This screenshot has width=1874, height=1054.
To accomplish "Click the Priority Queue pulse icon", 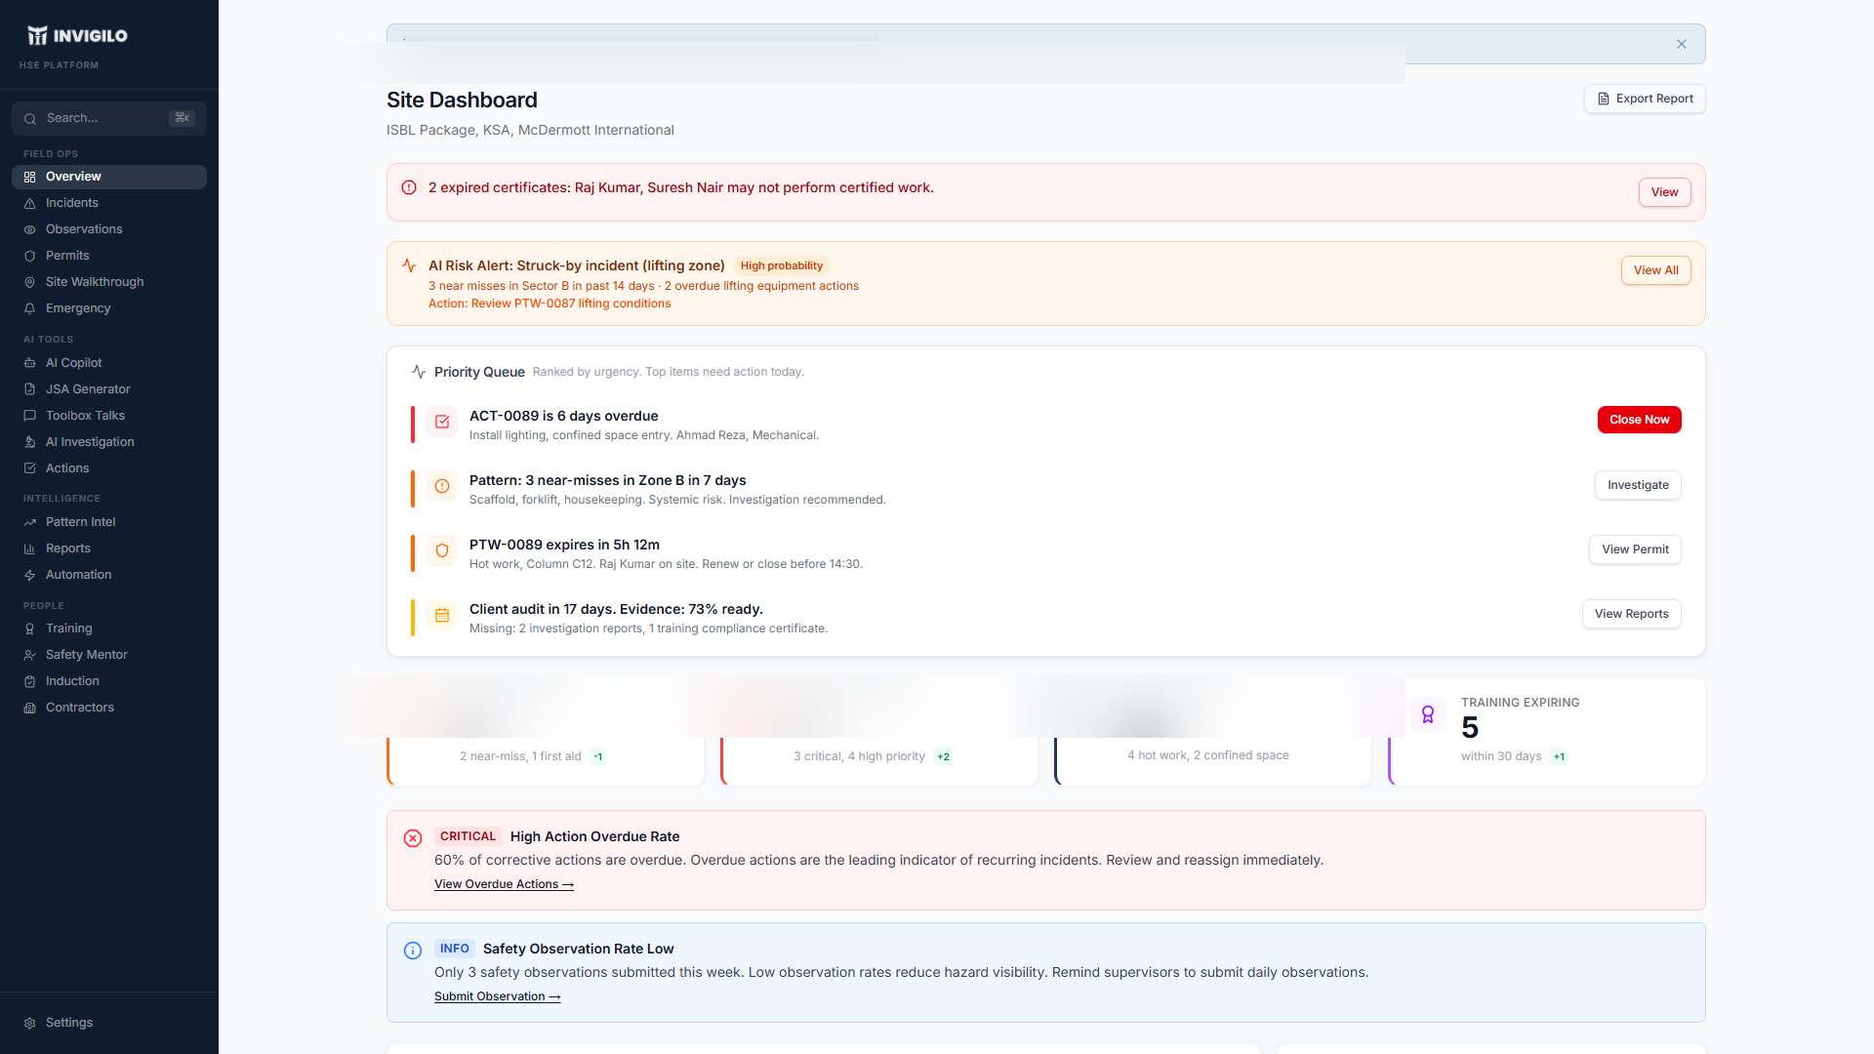I will (x=419, y=372).
